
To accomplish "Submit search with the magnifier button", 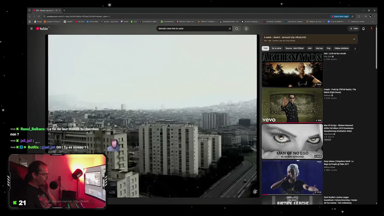I will (x=237, y=28).
